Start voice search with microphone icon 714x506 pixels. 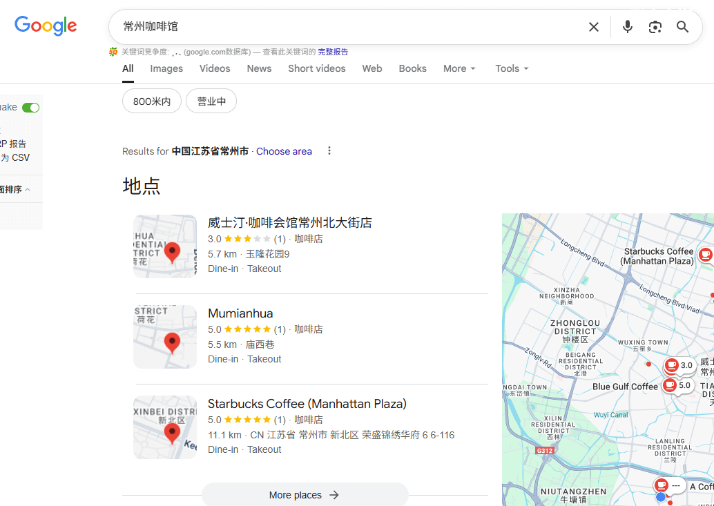tap(628, 27)
